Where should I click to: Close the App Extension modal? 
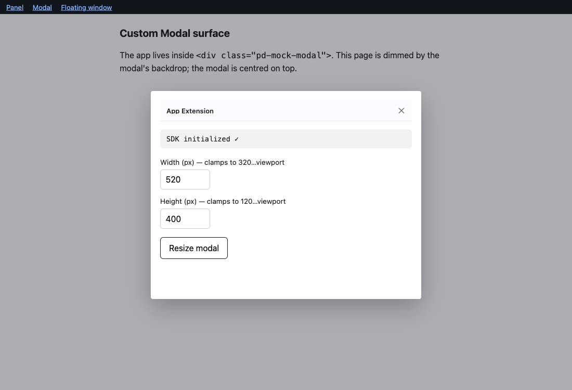point(401,111)
